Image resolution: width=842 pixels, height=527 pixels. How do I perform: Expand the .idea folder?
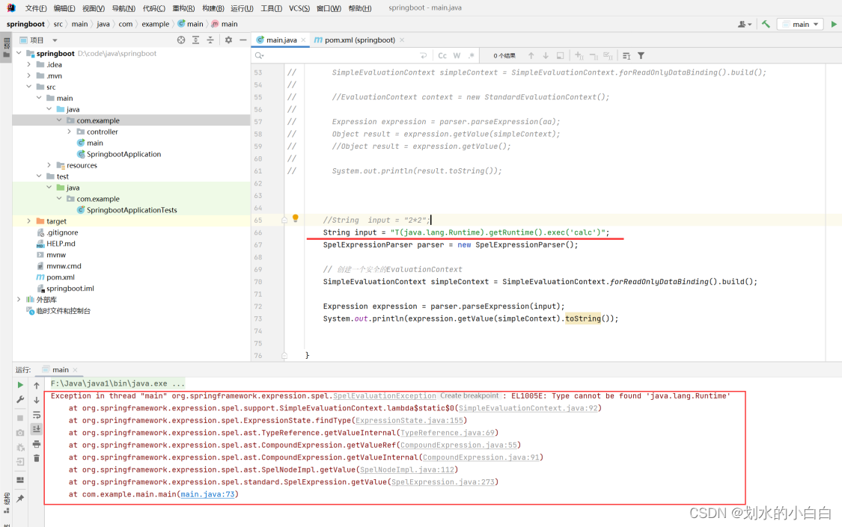[x=29, y=64]
